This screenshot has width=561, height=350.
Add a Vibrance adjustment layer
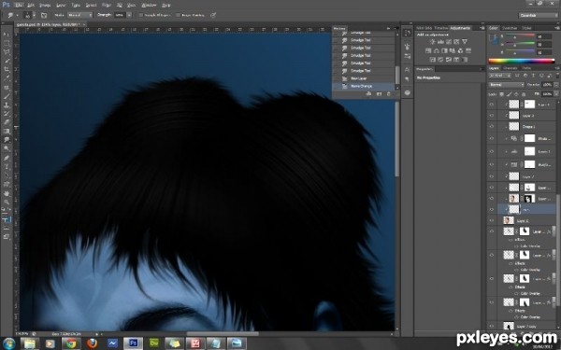pyautogui.click(x=465, y=42)
